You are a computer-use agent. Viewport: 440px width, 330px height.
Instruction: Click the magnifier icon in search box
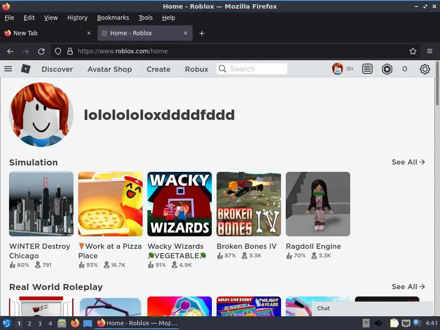pyautogui.click(x=223, y=69)
